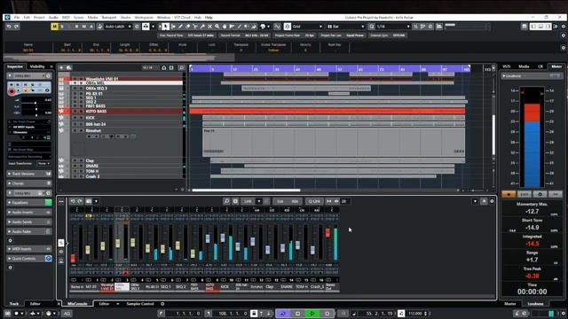568x319 pixels.
Task: Open the Bar grid type dropdown
Action: point(345,27)
